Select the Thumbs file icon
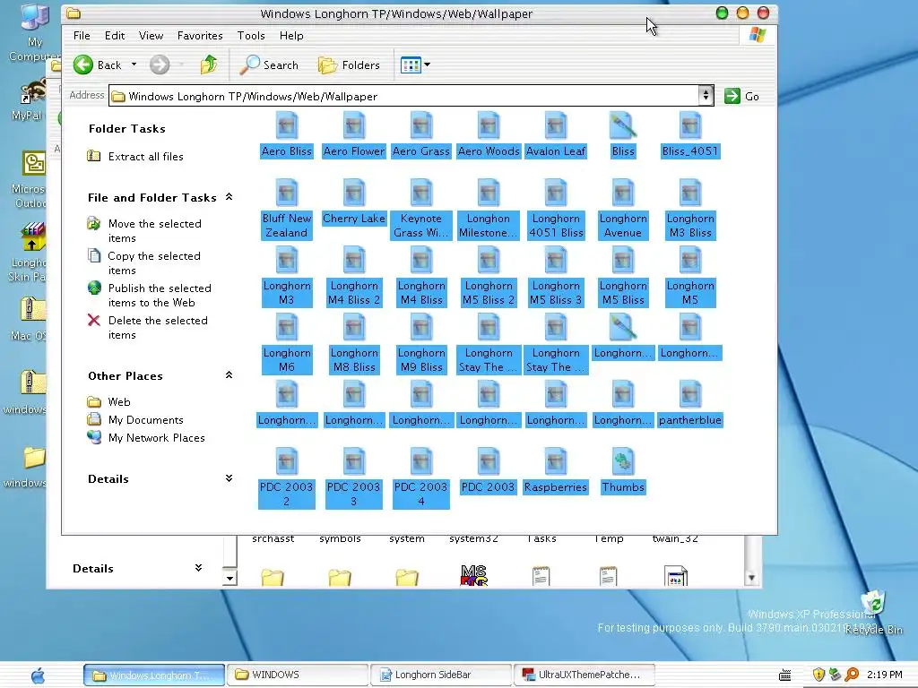The image size is (918, 688). [x=623, y=471]
